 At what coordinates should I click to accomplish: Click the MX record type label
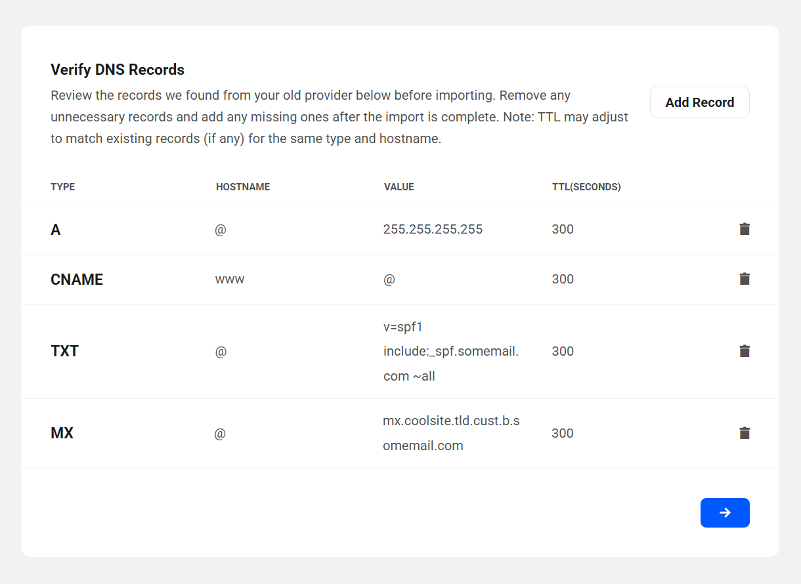[62, 434]
